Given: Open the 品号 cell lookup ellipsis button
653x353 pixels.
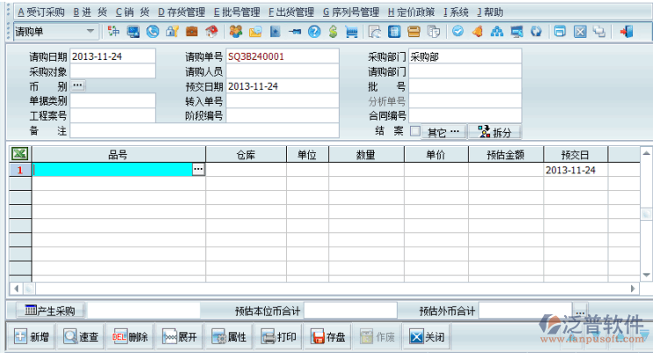Looking at the screenshot, I should coord(198,169).
